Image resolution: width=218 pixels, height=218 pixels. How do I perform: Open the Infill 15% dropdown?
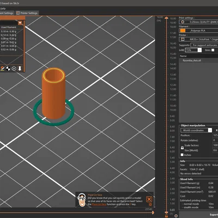coord(193,50)
